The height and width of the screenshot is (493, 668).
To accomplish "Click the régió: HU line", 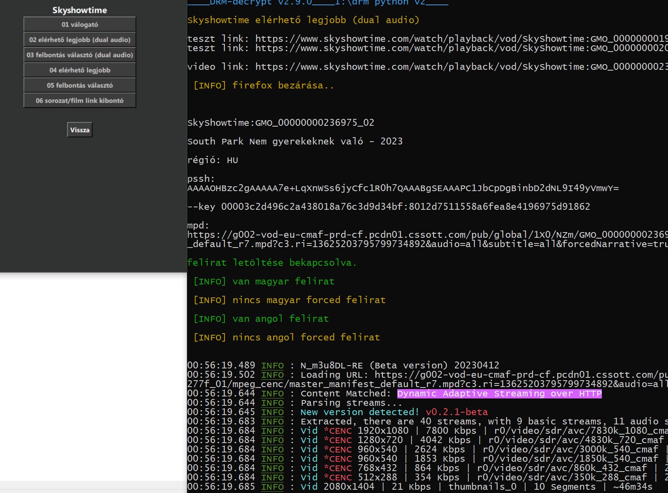I will coord(213,160).
